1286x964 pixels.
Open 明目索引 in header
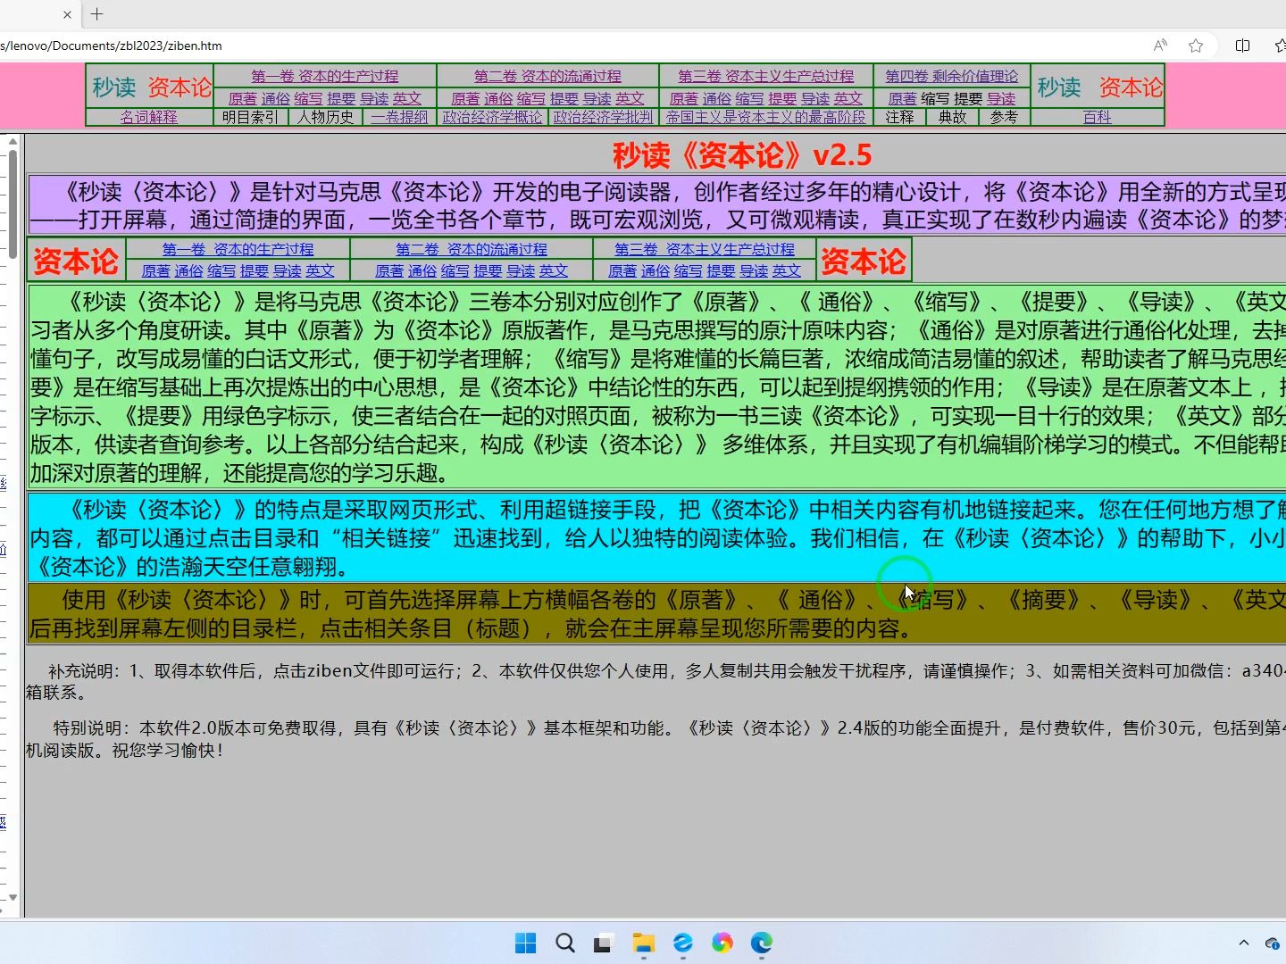[250, 117]
